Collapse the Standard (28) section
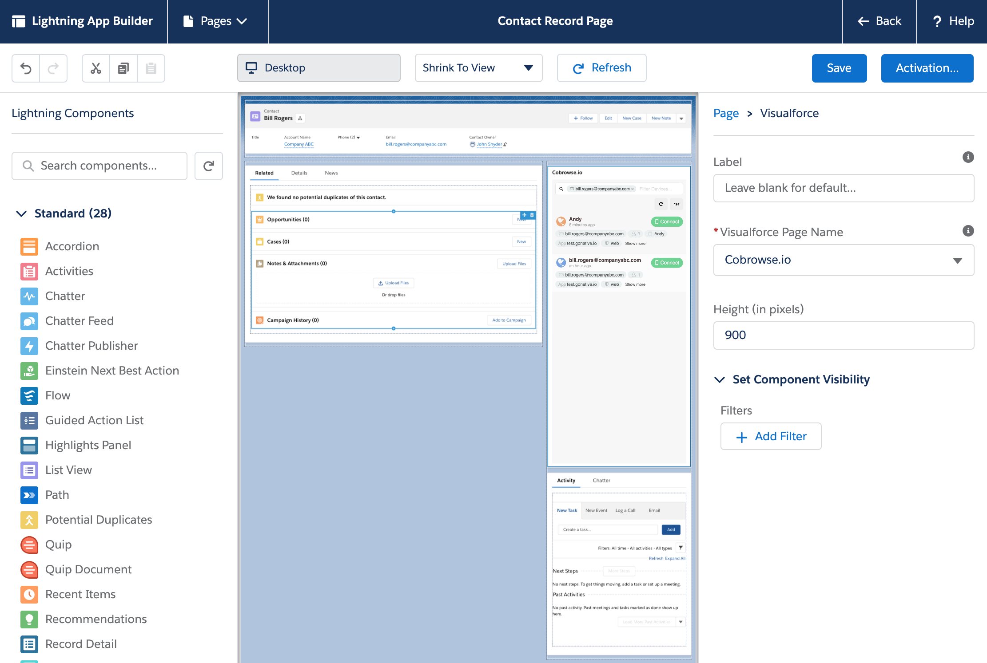The width and height of the screenshot is (987, 663). [x=21, y=214]
